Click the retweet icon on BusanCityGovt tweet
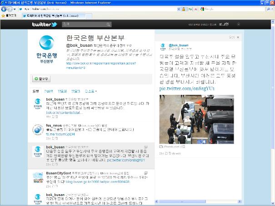This screenshot has height=206, width=275. pos(102,173)
